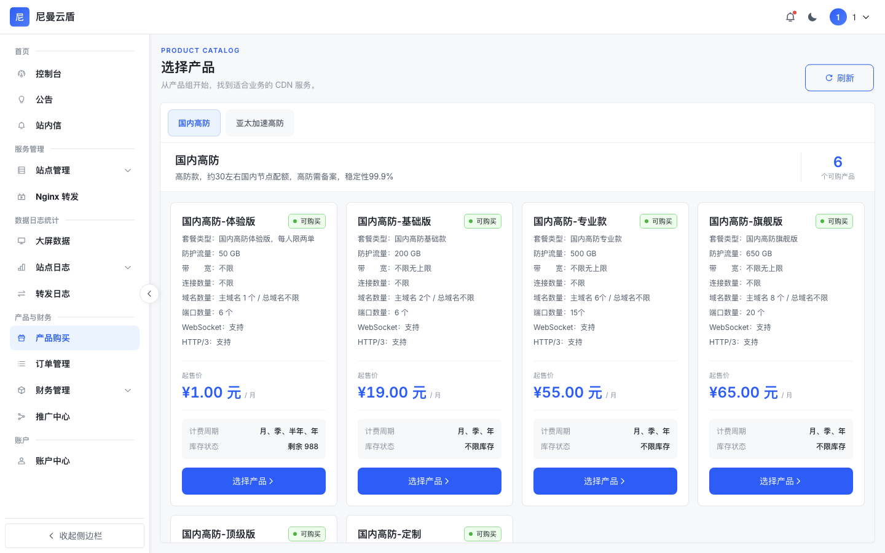Screen dimensions: 885x553
Task: Expand the user account dropdown arrow
Action: 866,17
